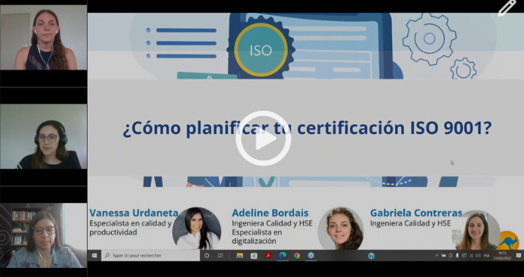524x277 pixels.
Task: Open the Cortana circle icon
Action: pyautogui.click(x=206, y=255)
